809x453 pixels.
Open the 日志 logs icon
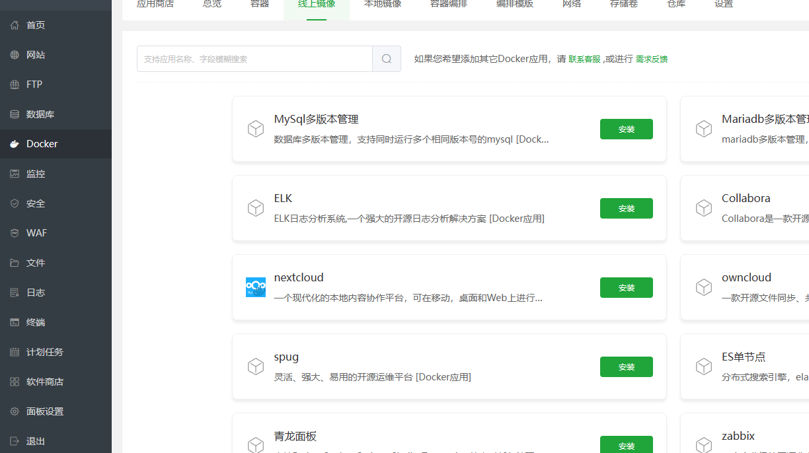click(15, 293)
